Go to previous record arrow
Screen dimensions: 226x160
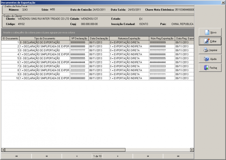[x=77, y=156]
